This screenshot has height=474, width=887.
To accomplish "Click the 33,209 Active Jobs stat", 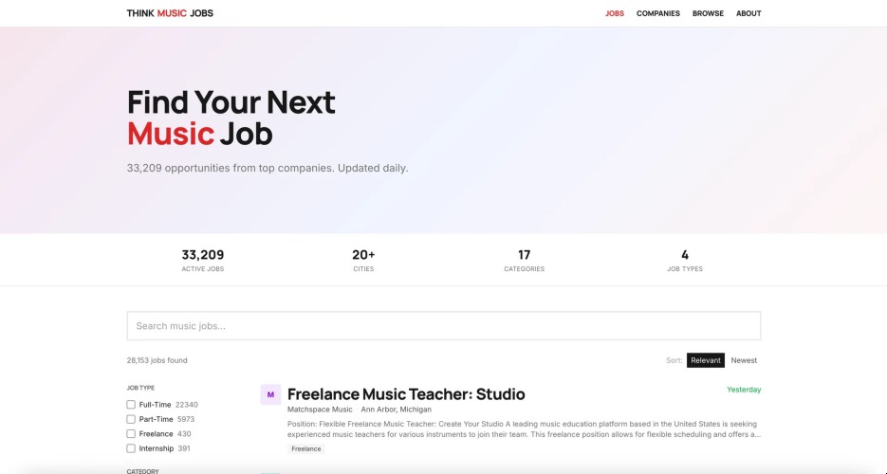I will pos(202,260).
